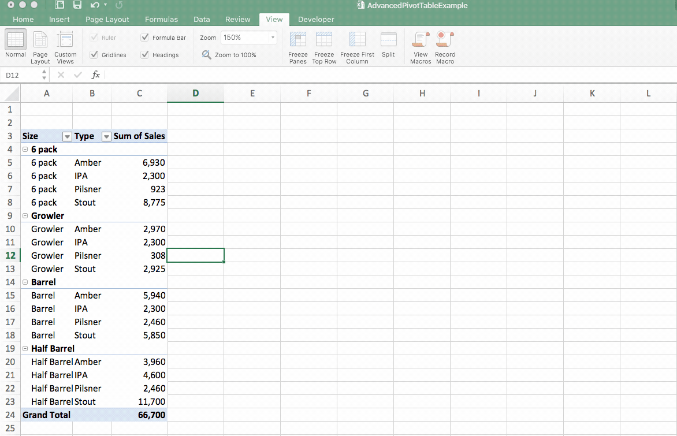Switch to the Formulas tab

point(161,19)
